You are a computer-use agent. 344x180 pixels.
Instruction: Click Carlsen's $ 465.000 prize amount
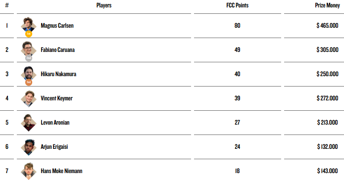tap(327, 26)
